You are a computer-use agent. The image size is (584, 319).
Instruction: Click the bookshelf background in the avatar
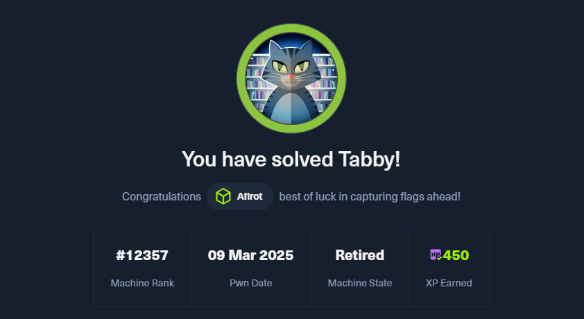click(255, 82)
